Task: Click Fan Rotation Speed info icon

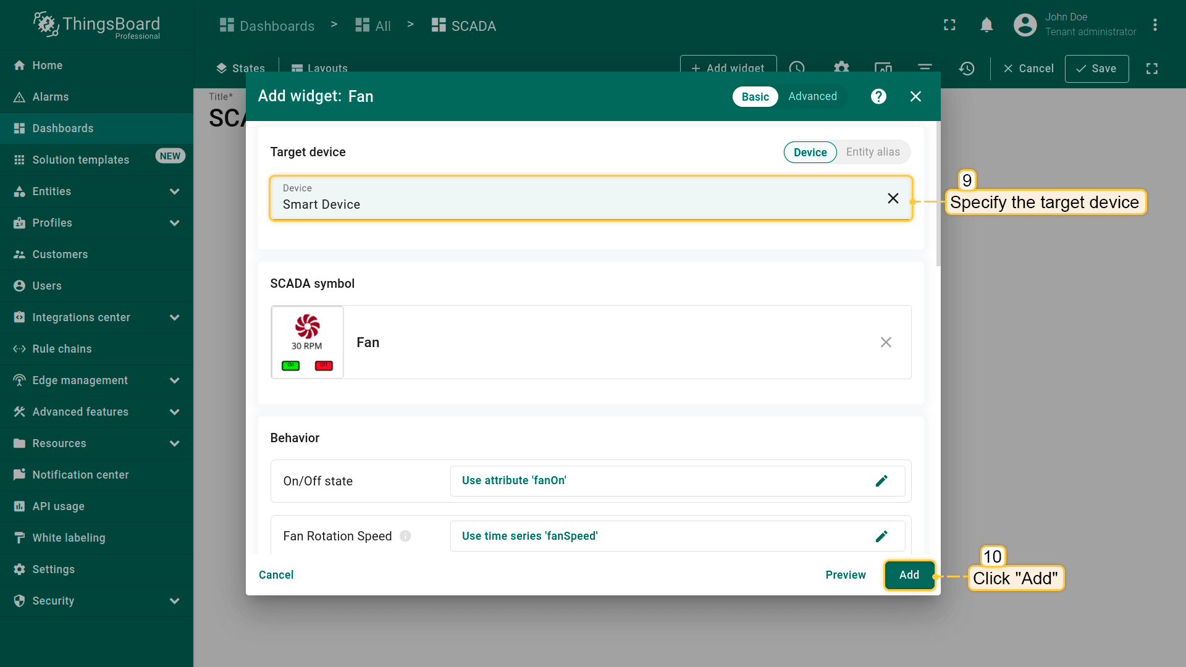Action: (405, 536)
